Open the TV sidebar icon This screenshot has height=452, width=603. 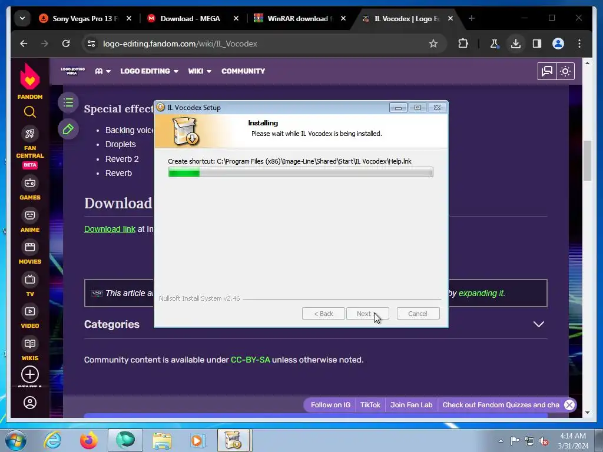pyautogui.click(x=29, y=279)
